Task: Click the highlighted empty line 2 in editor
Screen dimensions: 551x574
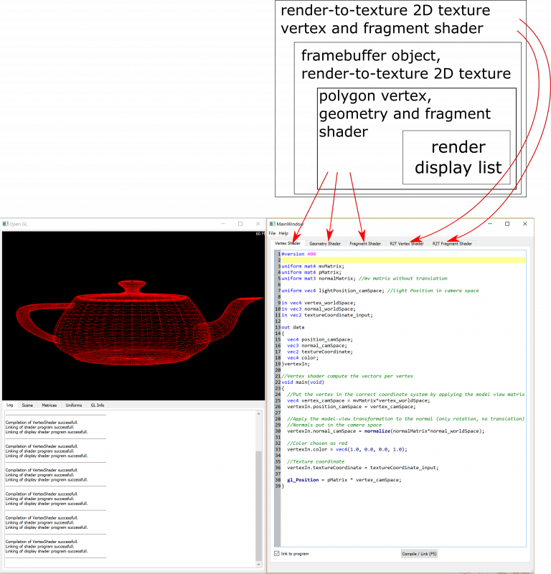Action: (402, 260)
